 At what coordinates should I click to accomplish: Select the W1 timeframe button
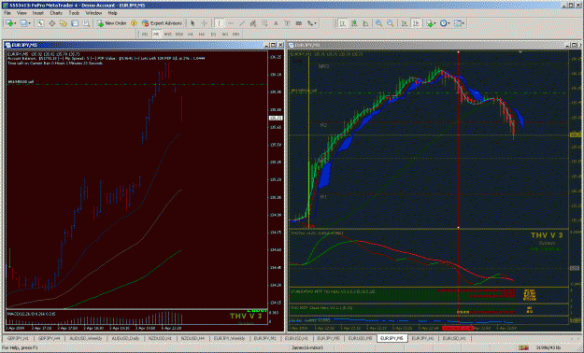[224, 35]
